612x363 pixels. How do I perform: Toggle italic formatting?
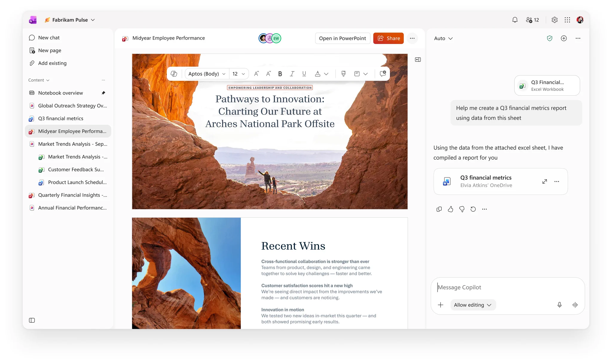(292, 74)
